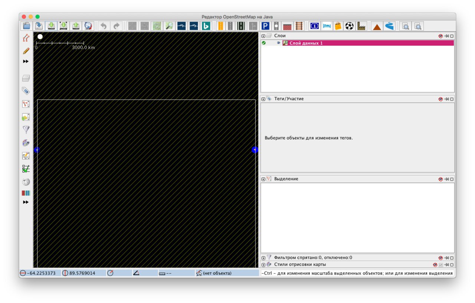Click the Undo arrow in toolbar
Viewport: 475px width, 303px height.
tap(104, 26)
